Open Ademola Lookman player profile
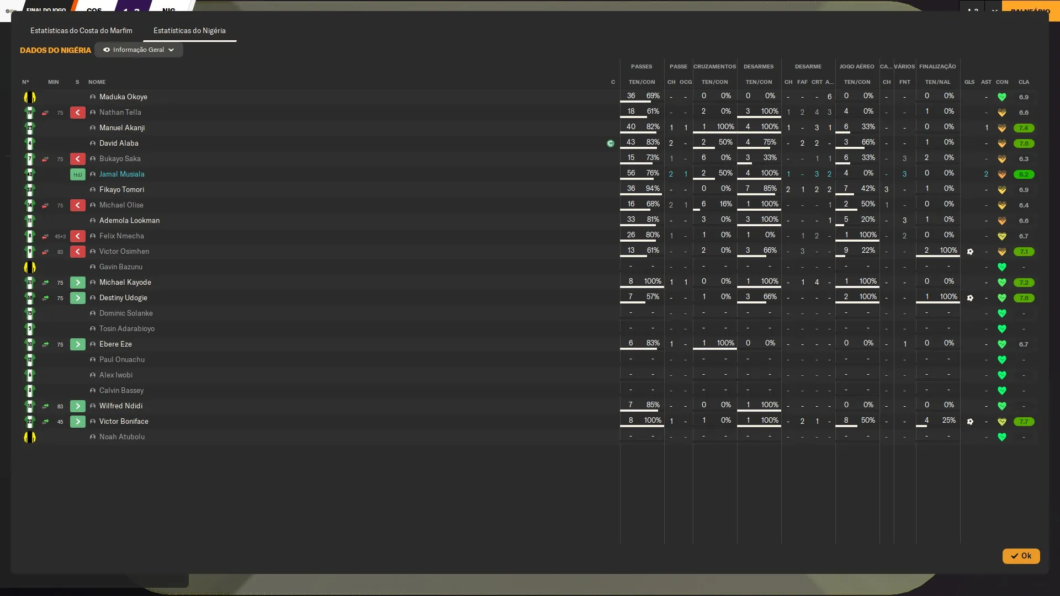The height and width of the screenshot is (596, 1060). [x=129, y=220]
